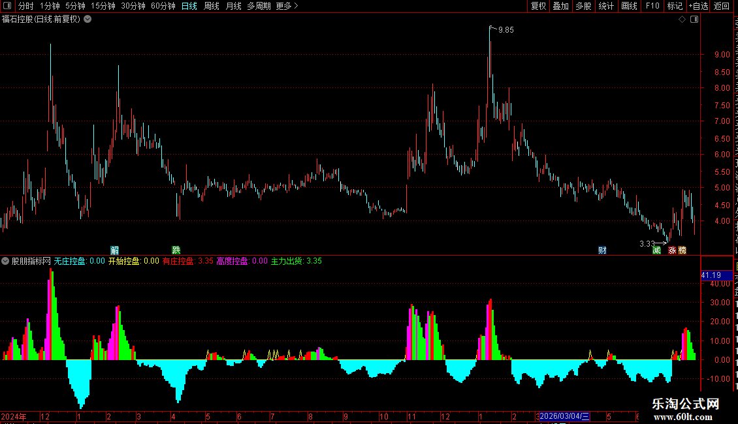Click the 榜 event marker icon
The image size is (738, 424).
click(682, 250)
